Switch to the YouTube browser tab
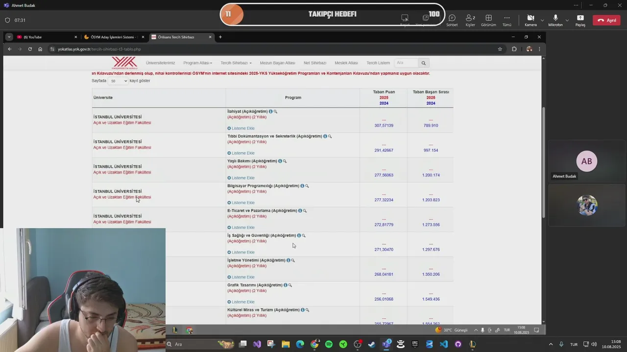Image resolution: width=627 pixels, height=352 pixels. click(47, 37)
